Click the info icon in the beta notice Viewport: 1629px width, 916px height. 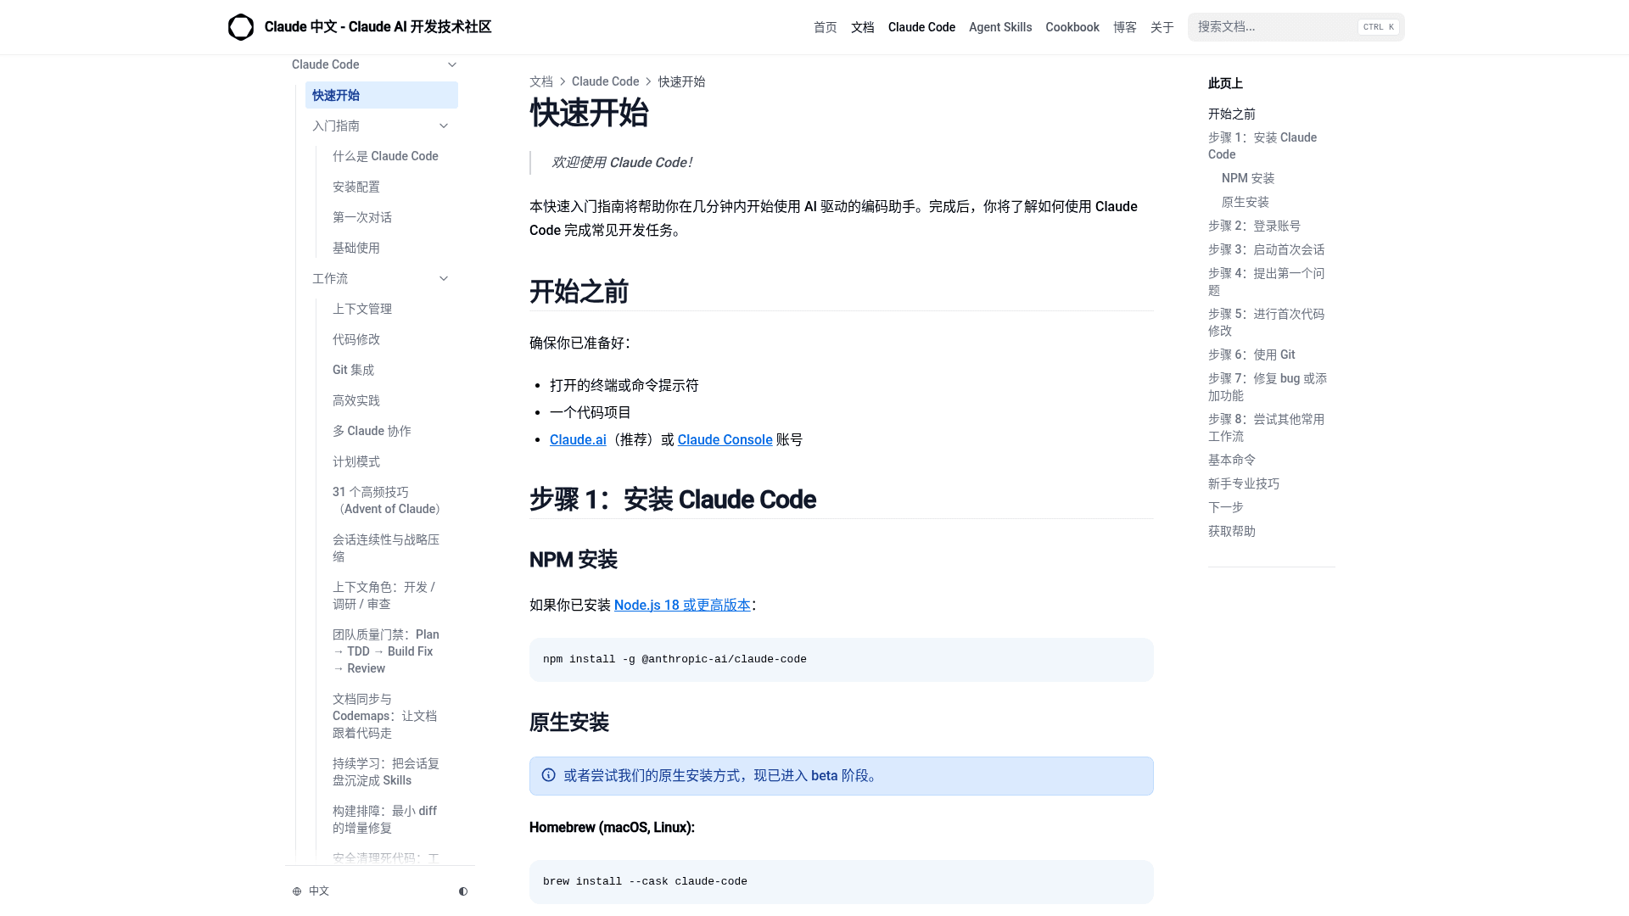click(x=547, y=775)
